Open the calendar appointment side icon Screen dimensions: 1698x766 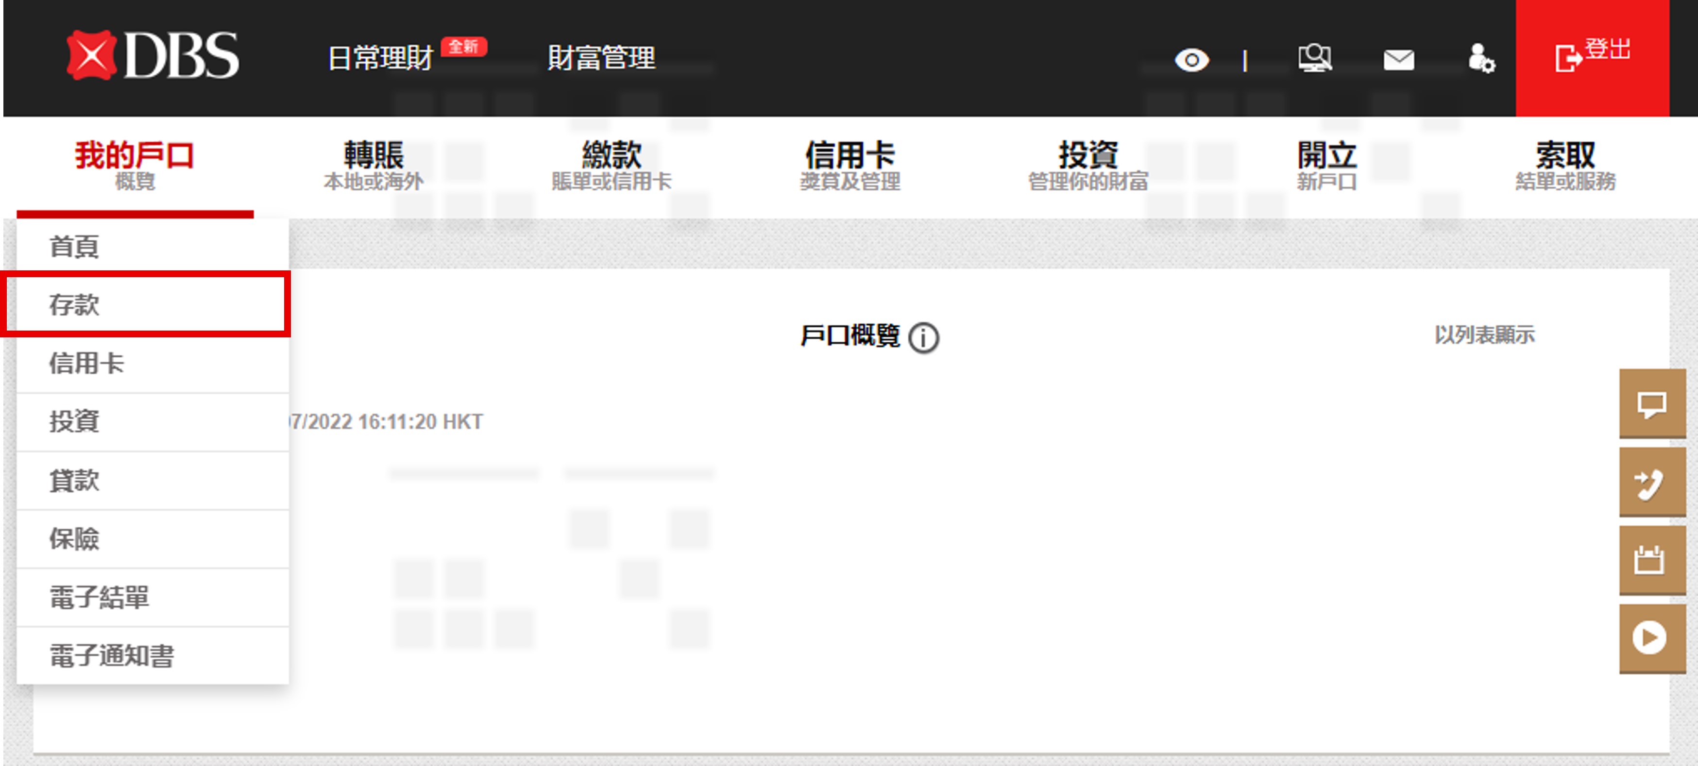(x=1652, y=561)
